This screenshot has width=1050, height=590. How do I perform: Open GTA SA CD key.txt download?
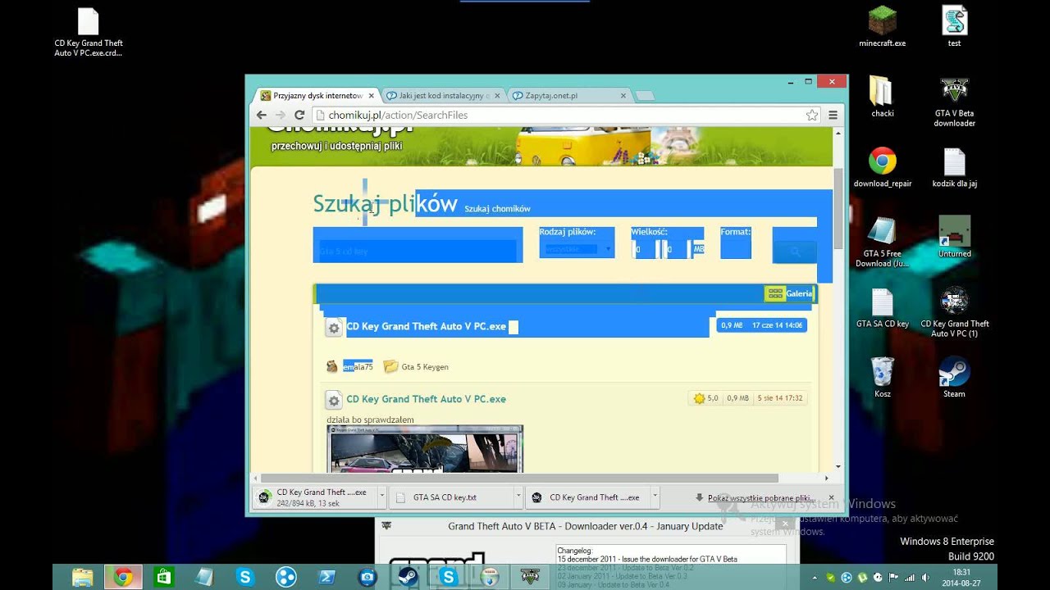[450, 497]
